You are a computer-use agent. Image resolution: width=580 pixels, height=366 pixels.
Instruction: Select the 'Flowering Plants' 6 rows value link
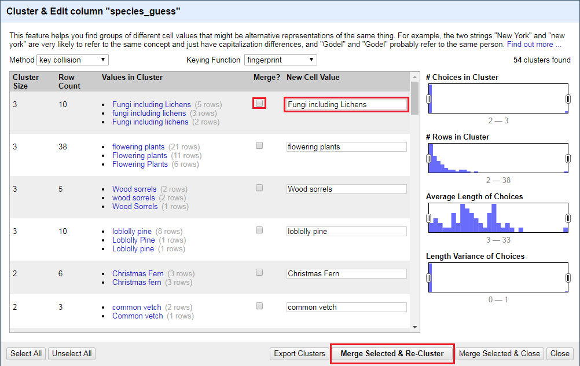click(x=140, y=164)
